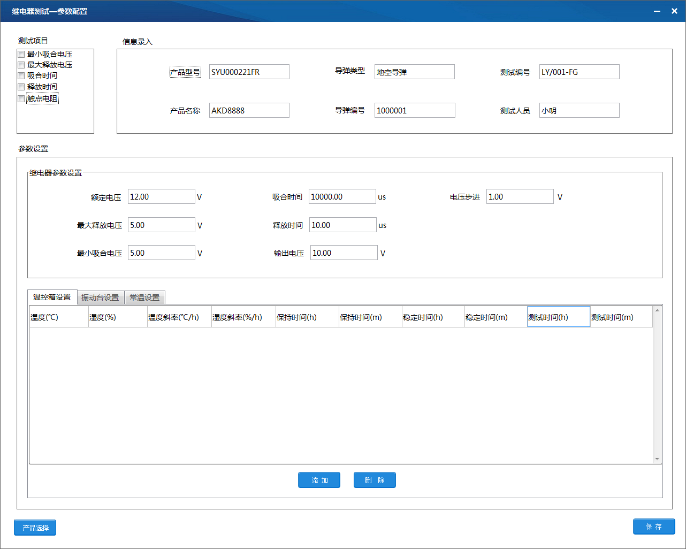Viewport: 686px width, 549px height.
Task: Click the table scrollbar up arrow
Action: pyautogui.click(x=657, y=310)
